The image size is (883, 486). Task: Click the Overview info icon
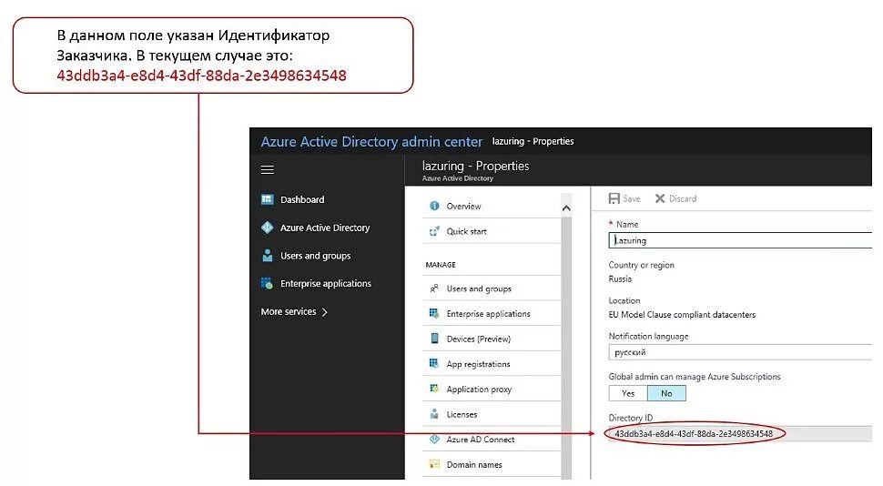pyautogui.click(x=434, y=206)
